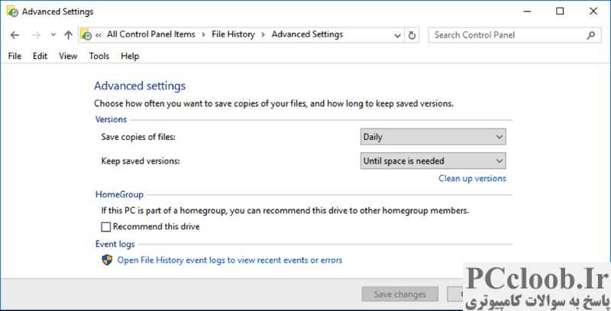Click the search magnifier icon
The width and height of the screenshot is (611, 311).
coord(590,35)
